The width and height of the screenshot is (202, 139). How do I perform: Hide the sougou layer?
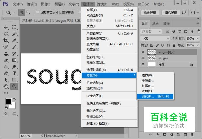tap(143, 58)
